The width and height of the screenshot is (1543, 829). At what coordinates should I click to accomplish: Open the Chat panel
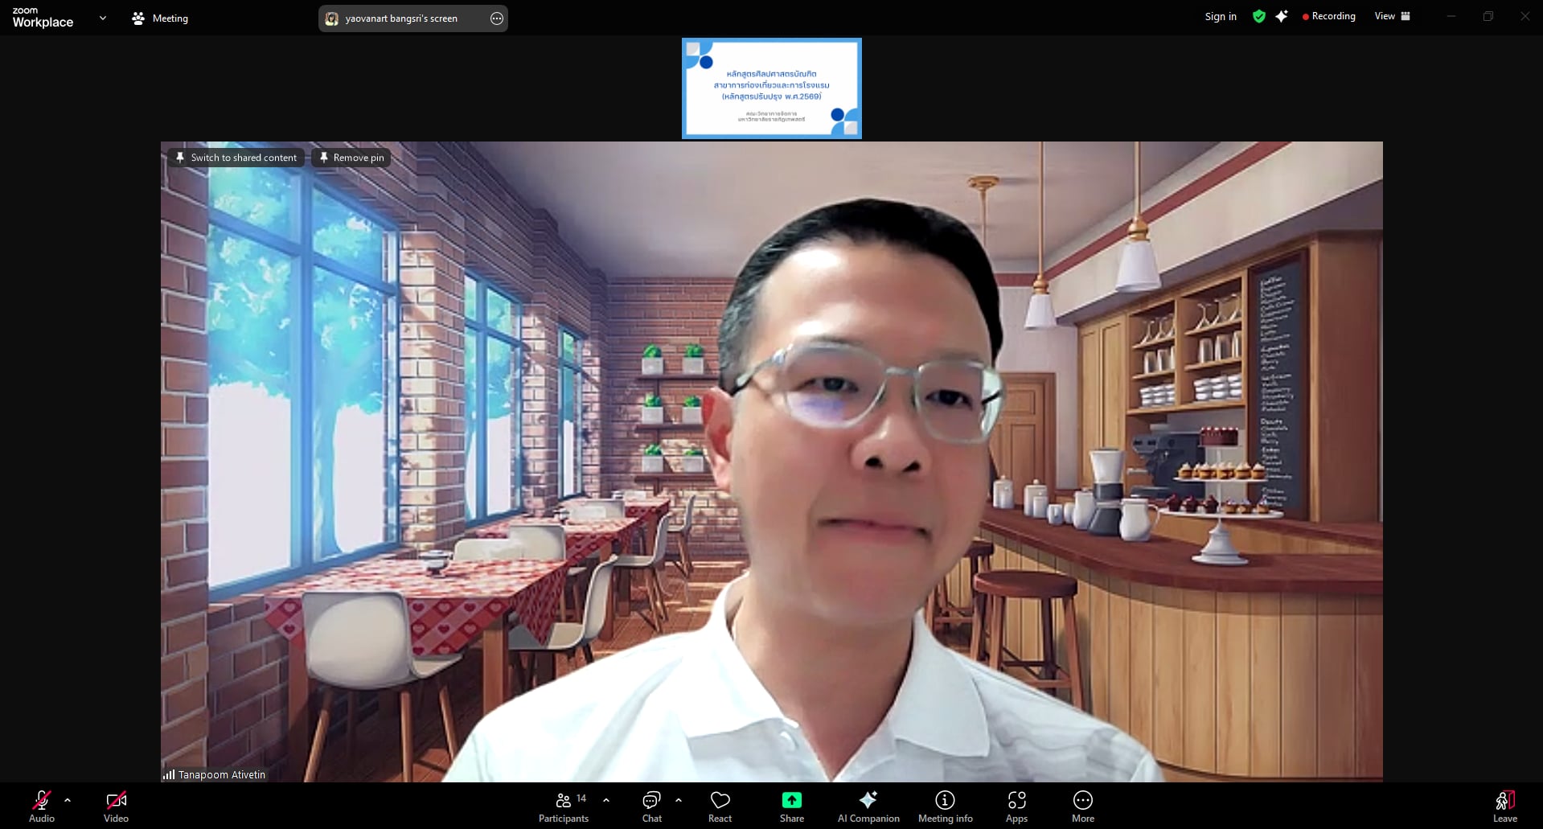pyautogui.click(x=651, y=806)
